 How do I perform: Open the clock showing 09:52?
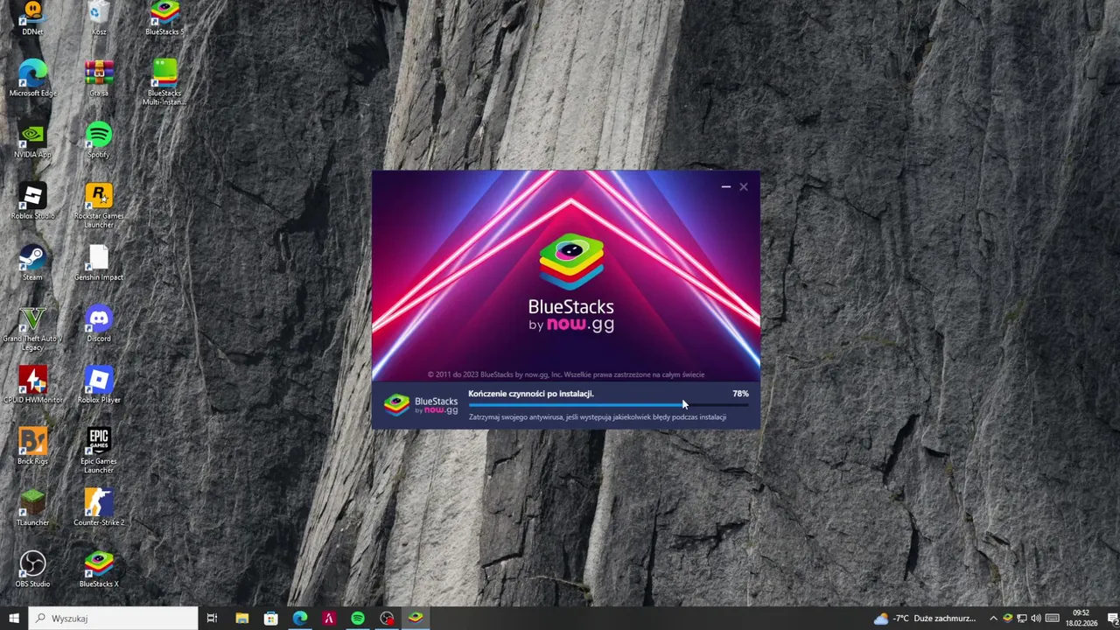pos(1081,619)
